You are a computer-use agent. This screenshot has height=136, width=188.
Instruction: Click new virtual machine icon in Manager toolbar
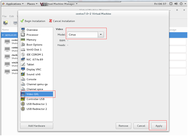[x=5, y=23]
